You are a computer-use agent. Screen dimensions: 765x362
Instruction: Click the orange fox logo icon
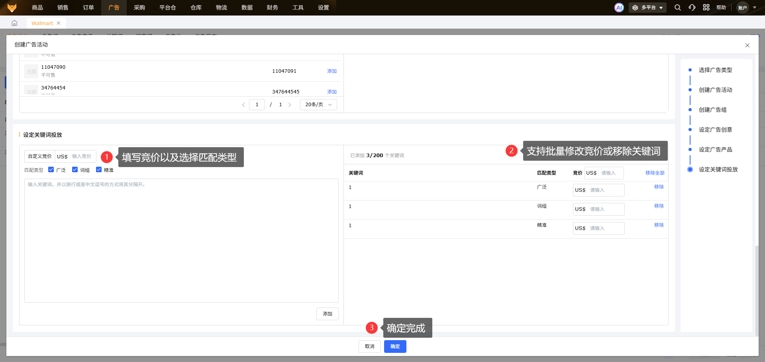pos(12,8)
